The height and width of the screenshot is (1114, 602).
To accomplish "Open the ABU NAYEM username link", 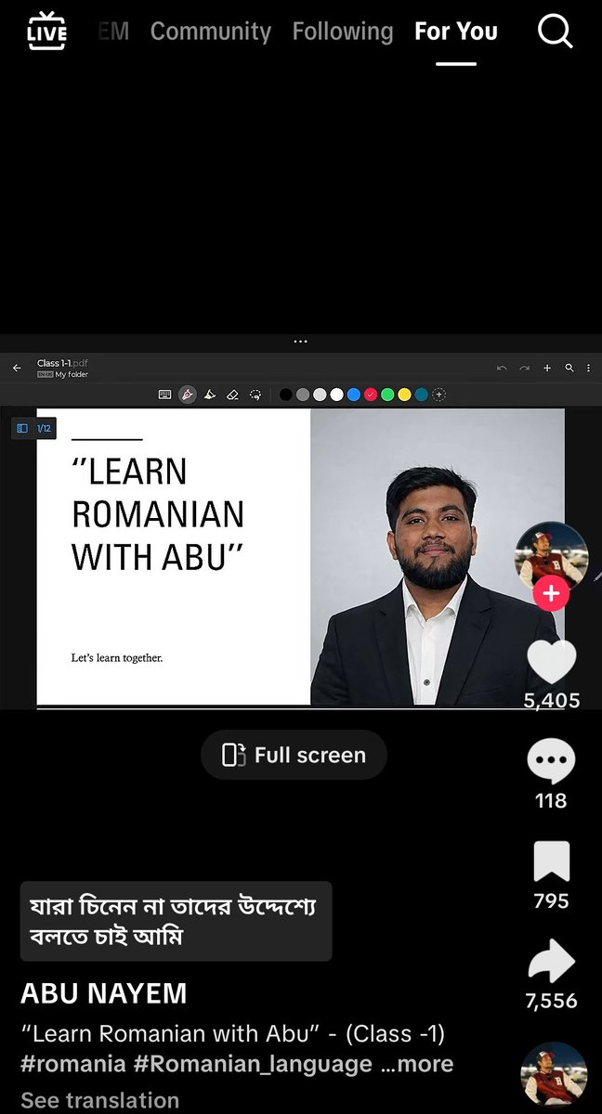I will [x=104, y=993].
